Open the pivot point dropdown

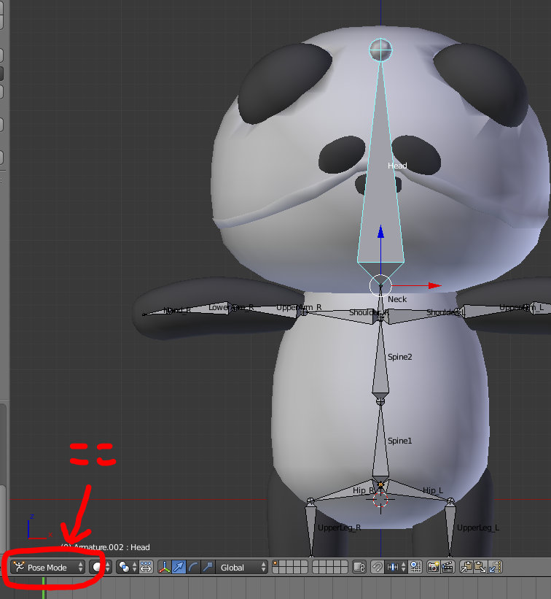coord(128,568)
